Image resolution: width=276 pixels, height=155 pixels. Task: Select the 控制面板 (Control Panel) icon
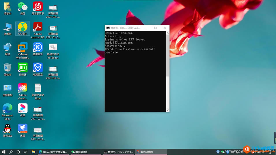pos(8,90)
